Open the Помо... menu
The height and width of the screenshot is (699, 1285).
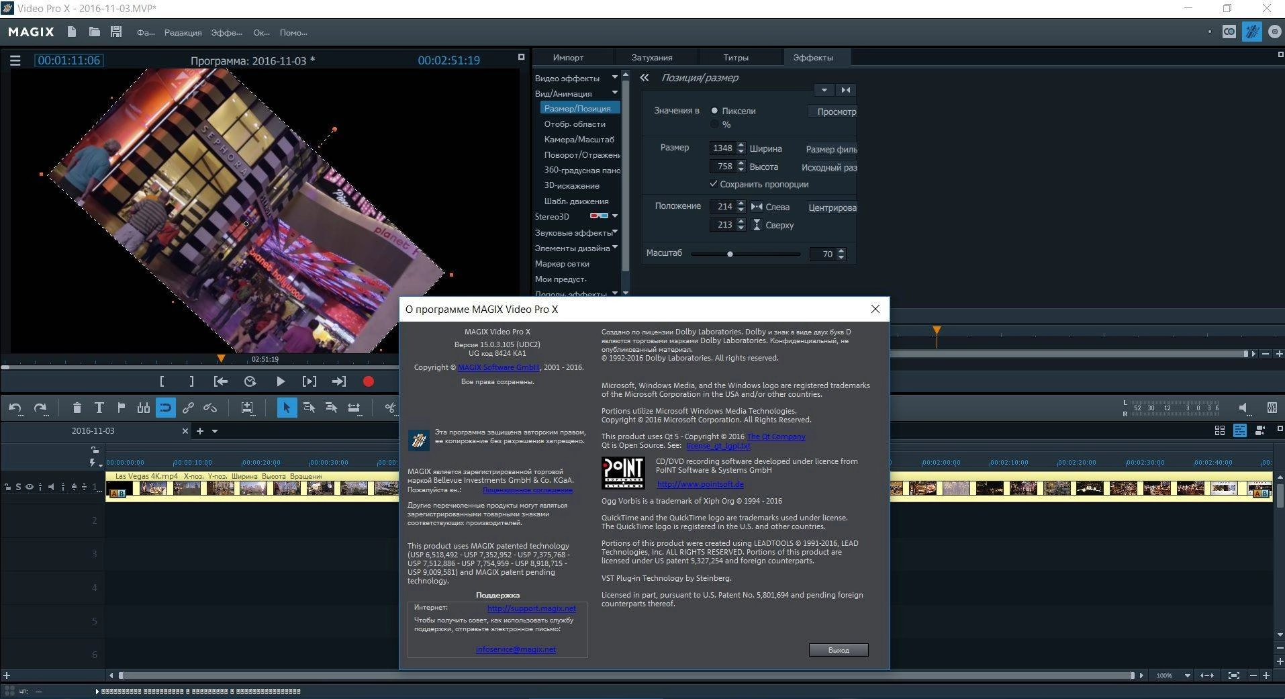pyautogui.click(x=293, y=32)
